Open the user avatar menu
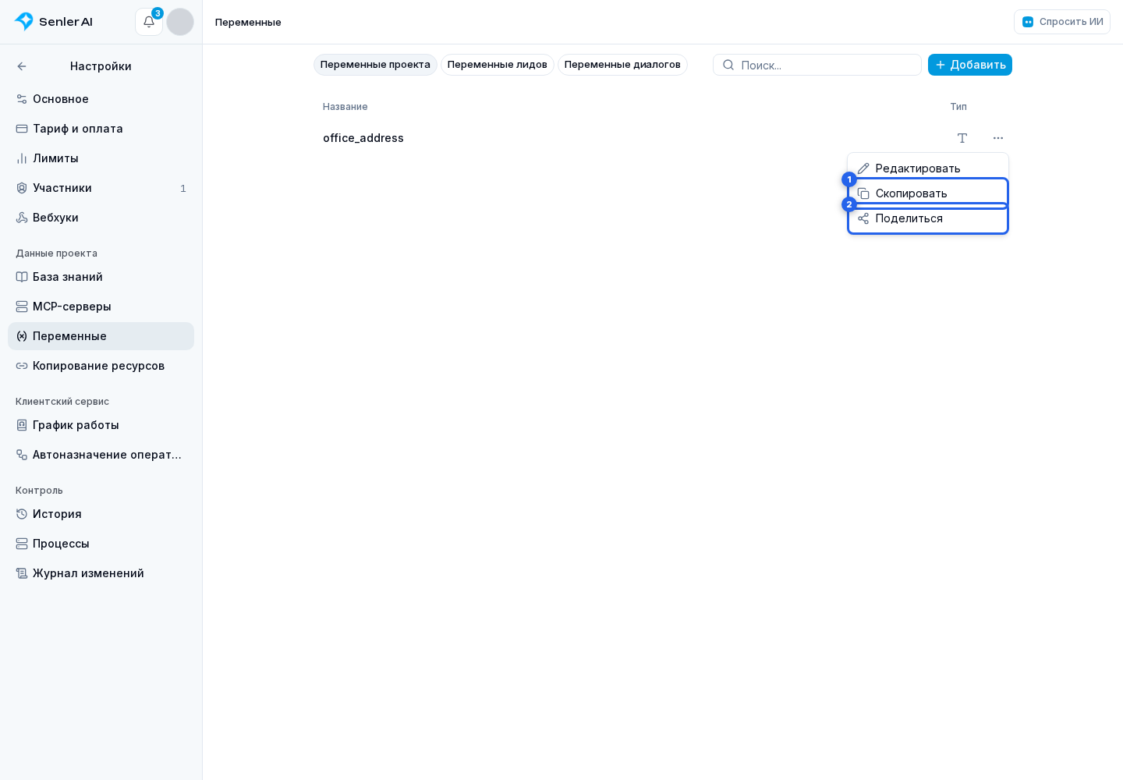 coord(180,22)
